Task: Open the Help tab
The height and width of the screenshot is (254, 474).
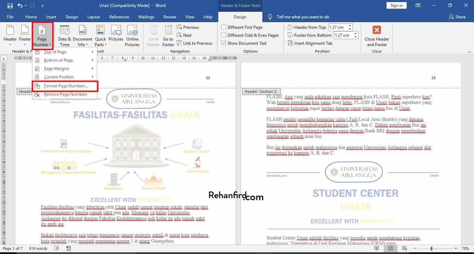Action: pyautogui.click(x=208, y=17)
